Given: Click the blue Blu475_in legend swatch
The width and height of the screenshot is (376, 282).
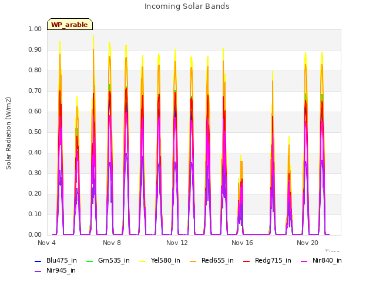Looking at the screenshot, I should pyautogui.click(x=38, y=261).
